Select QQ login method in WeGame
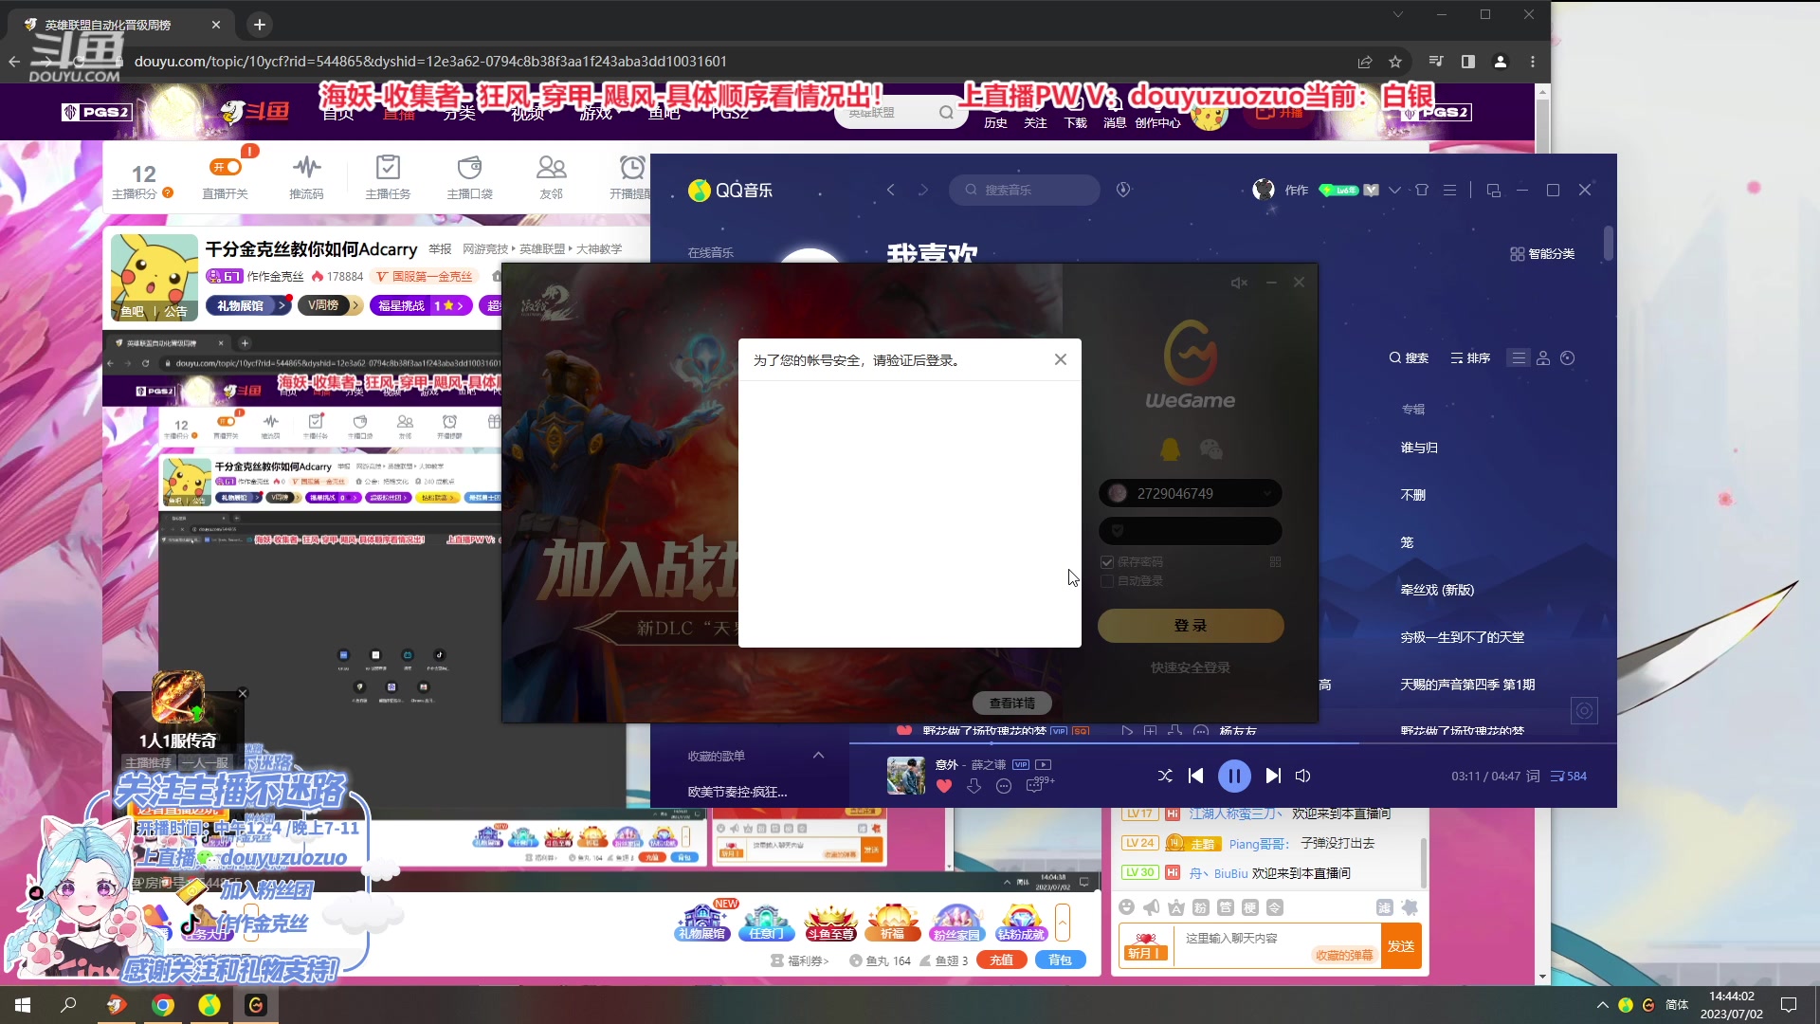The width and height of the screenshot is (1820, 1024). tap(1171, 449)
